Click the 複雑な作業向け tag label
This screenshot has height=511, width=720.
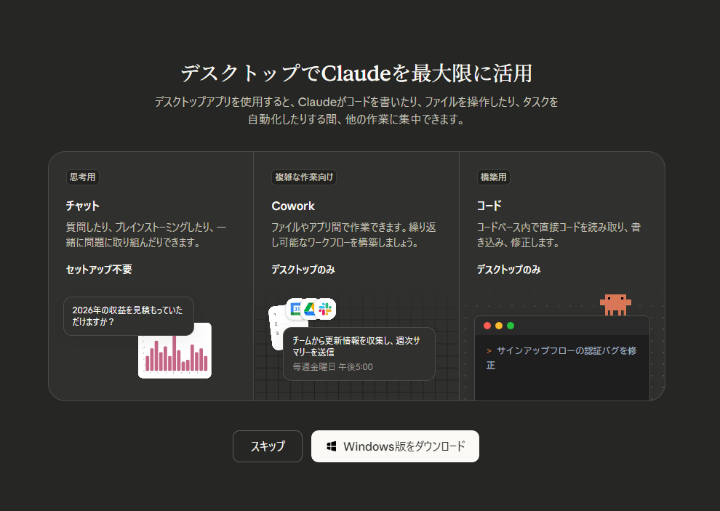tap(305, 177)
